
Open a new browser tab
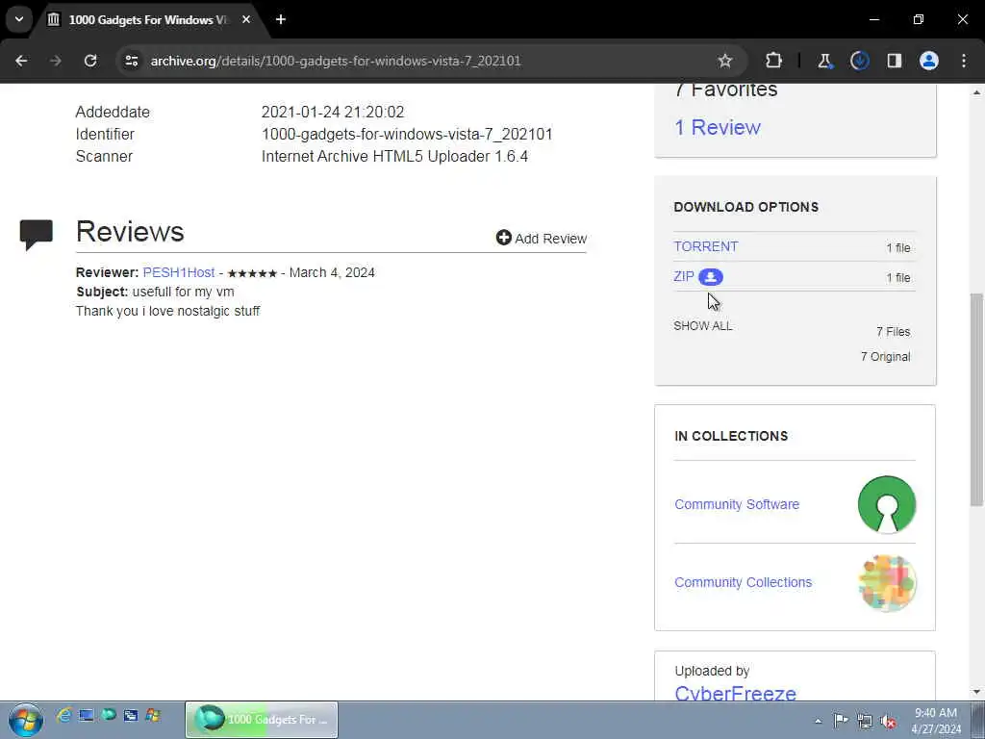point(281,19)
